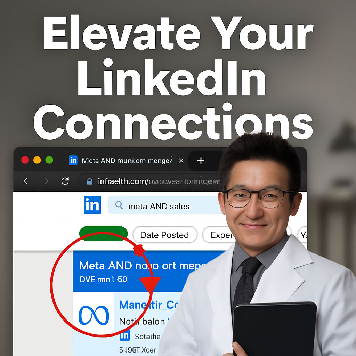Click small LinkedIn icon beside Sotathe
356x356 pixels.
(x=125, y=336)
